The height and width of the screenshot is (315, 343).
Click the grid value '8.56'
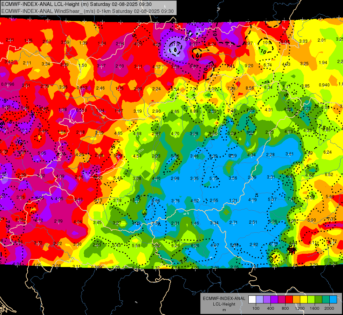tap(249, 88)
